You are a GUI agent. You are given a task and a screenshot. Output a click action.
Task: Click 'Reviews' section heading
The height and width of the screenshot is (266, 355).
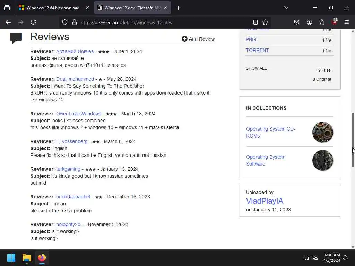pos(50,37)
